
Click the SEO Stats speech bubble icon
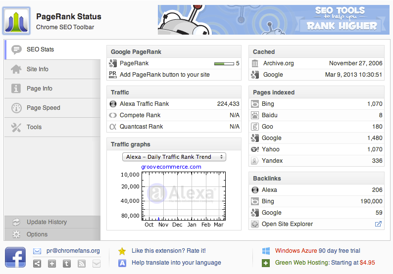pos(16,49)
